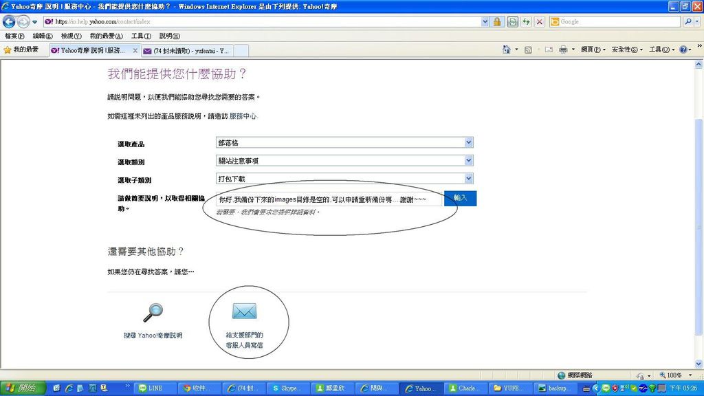
Task: Open the 選取子類別 dropdown showing 打包下載
Action: pos(344,179)
